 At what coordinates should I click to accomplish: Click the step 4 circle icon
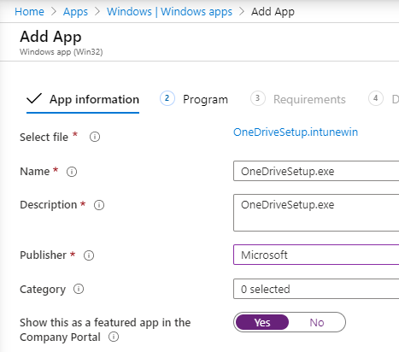[x=376, y=98]
